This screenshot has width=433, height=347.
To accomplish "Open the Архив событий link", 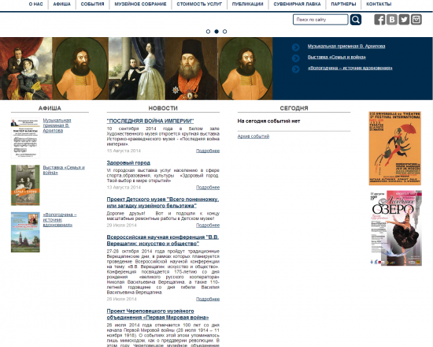I will point(254,136).
